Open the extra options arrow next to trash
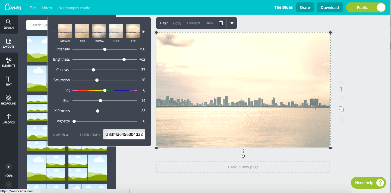The width and height of the screenshot is (391, 193). (x=232, y=23)
